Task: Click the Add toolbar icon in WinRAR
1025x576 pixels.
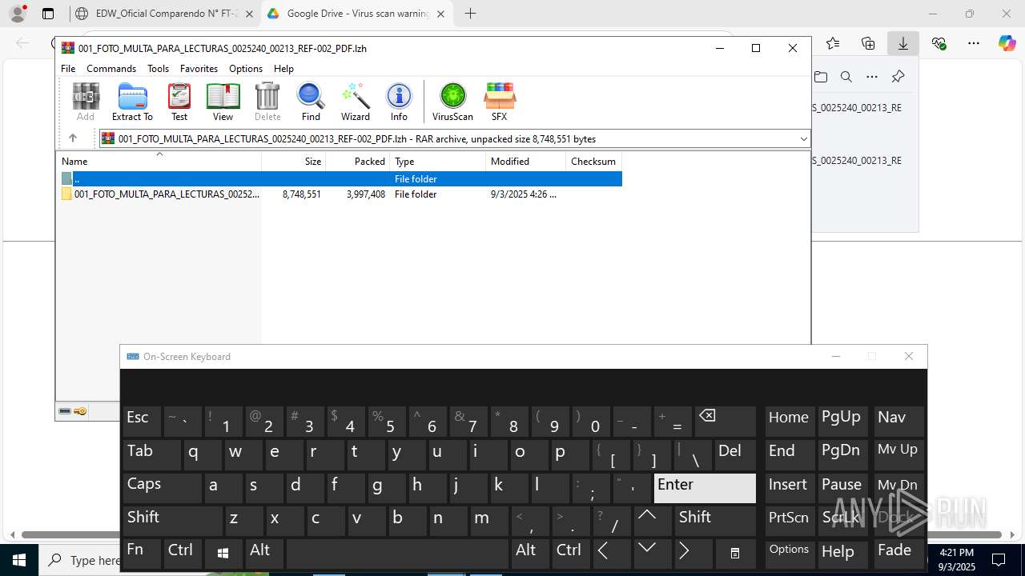Action: (86, 102)
